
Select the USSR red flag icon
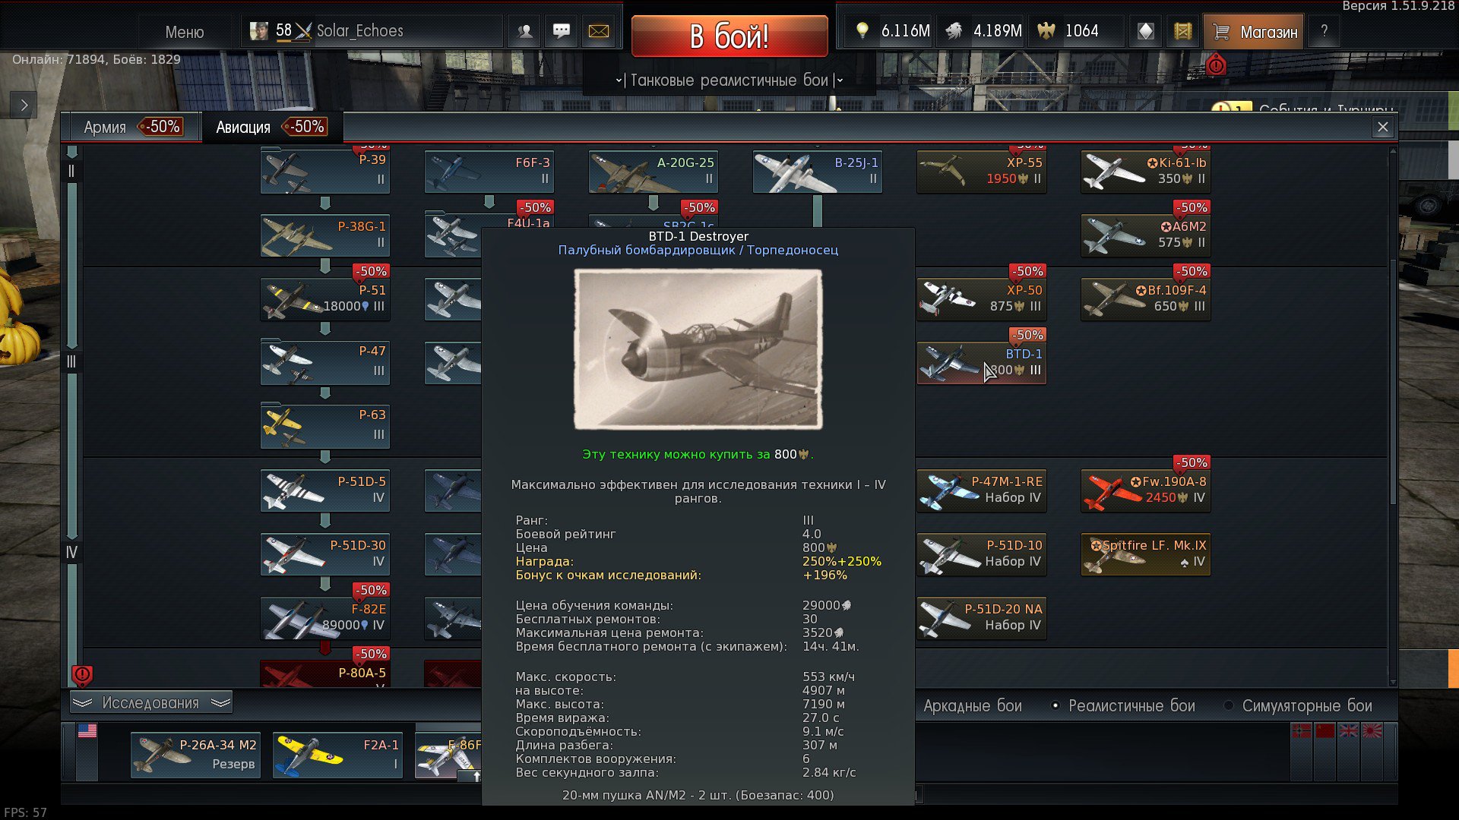[x=1325, y=730]
